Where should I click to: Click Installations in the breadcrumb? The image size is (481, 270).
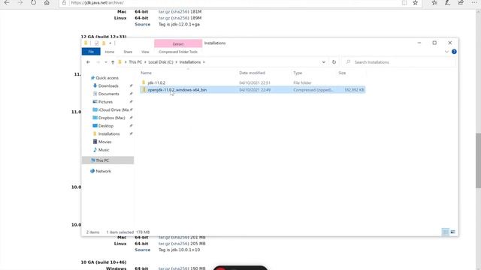click(190, 62)
